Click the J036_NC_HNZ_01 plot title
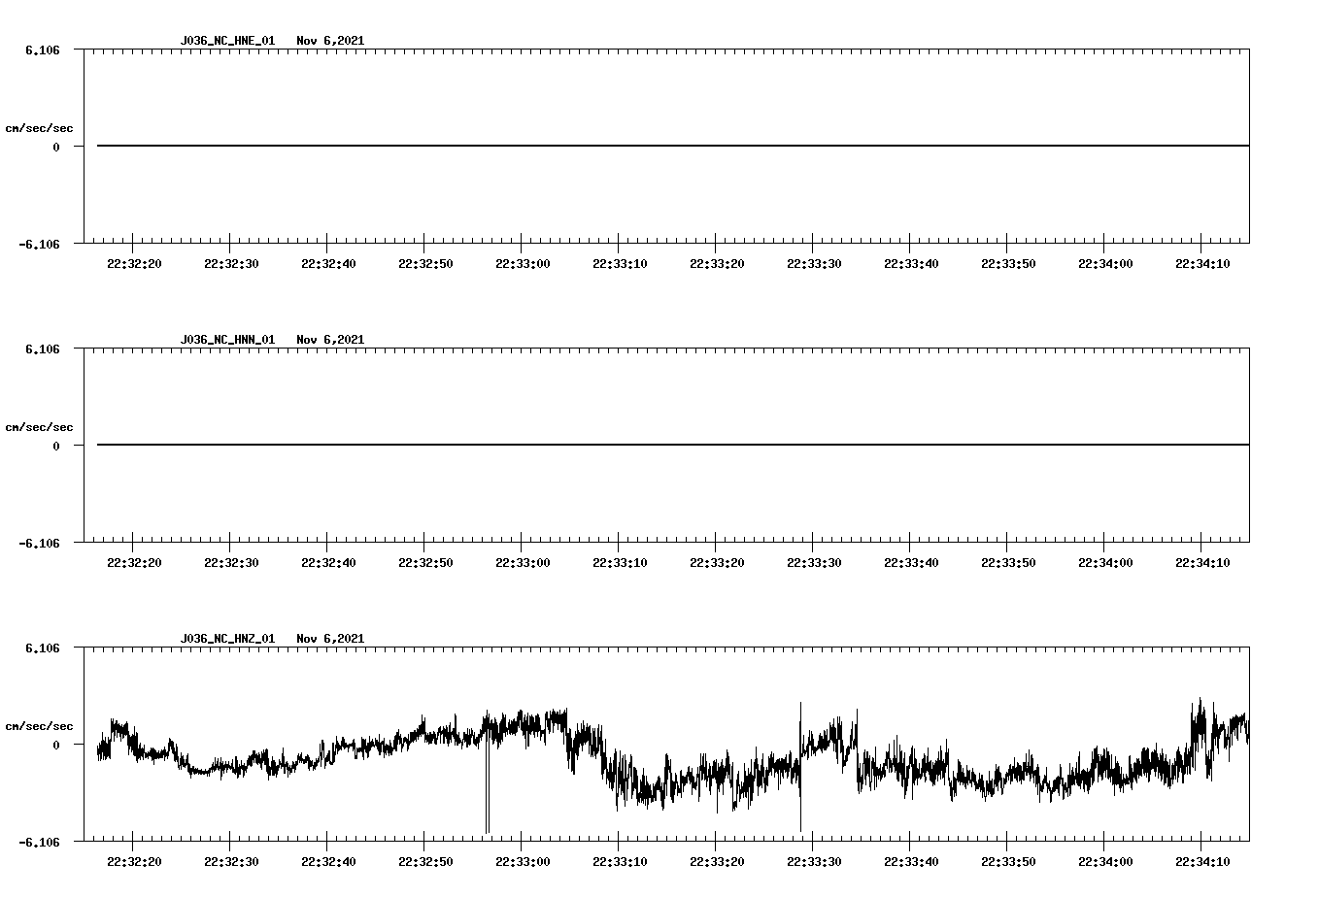This screenshot has height=897, width=1319. pos(227,639)
